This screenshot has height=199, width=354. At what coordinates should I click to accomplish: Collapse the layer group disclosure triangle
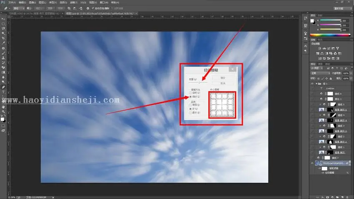[x=316, y=84]
